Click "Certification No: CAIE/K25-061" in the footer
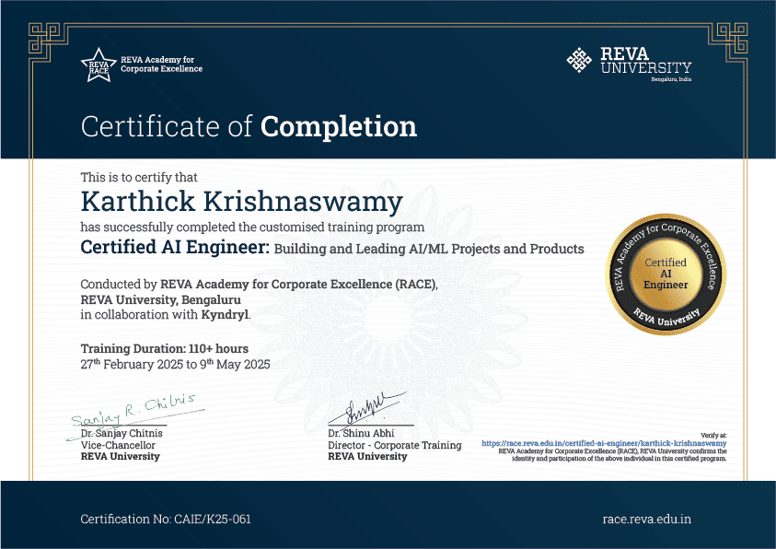The image size is (776, 549). click(166, 519)
